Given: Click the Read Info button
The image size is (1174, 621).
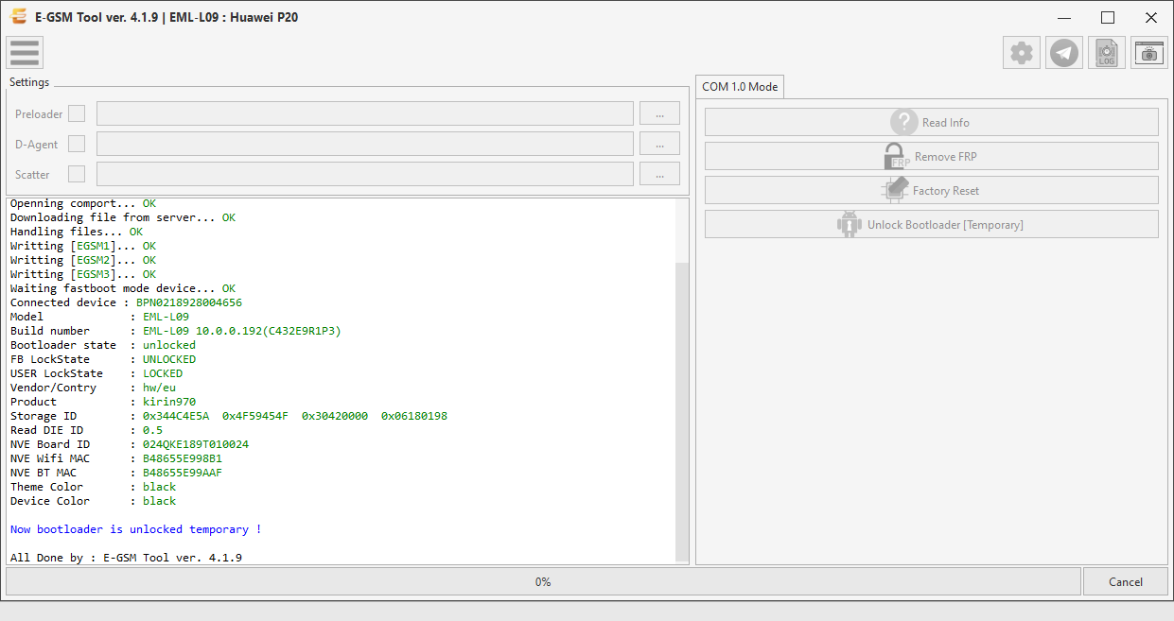Looking at the screenshot, I should click(x=932, y=122).
